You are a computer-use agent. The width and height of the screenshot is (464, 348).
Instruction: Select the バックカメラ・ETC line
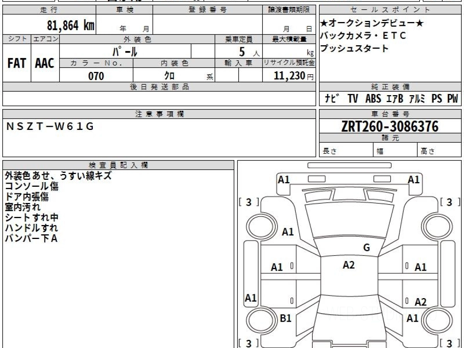363,36
